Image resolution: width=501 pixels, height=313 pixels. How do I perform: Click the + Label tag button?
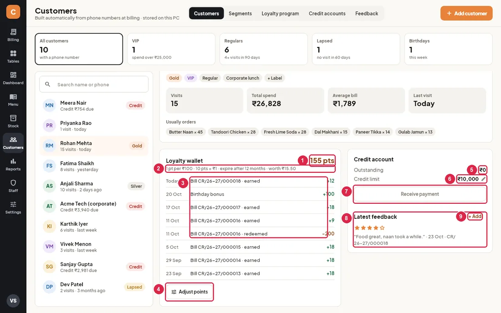coord(275,78)
